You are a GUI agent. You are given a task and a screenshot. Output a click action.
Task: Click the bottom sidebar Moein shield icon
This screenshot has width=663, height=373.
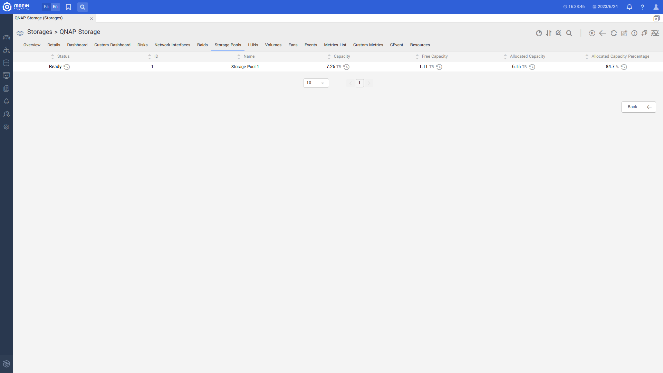[x=6, y=364]
